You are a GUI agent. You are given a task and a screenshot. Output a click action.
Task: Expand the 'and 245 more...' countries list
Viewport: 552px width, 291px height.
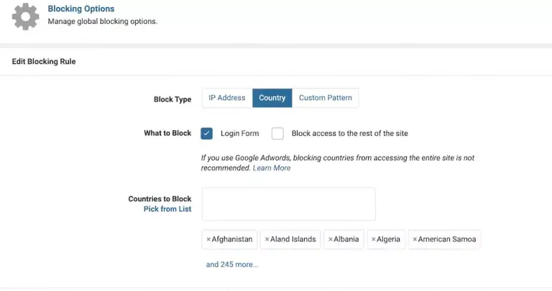coord(232,264)
